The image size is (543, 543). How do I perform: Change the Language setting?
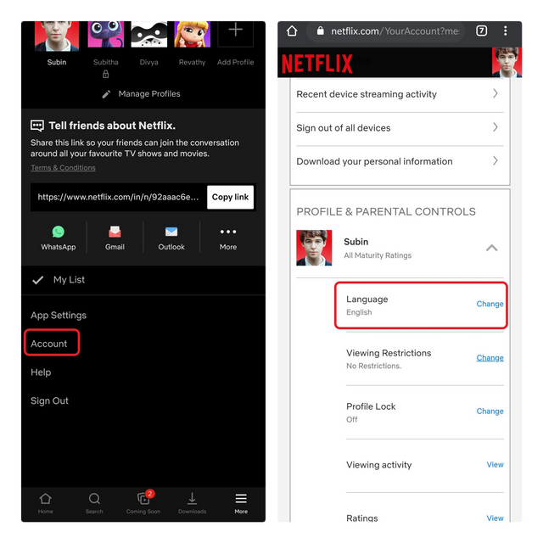pyautogui.click(x=490, y=304)
